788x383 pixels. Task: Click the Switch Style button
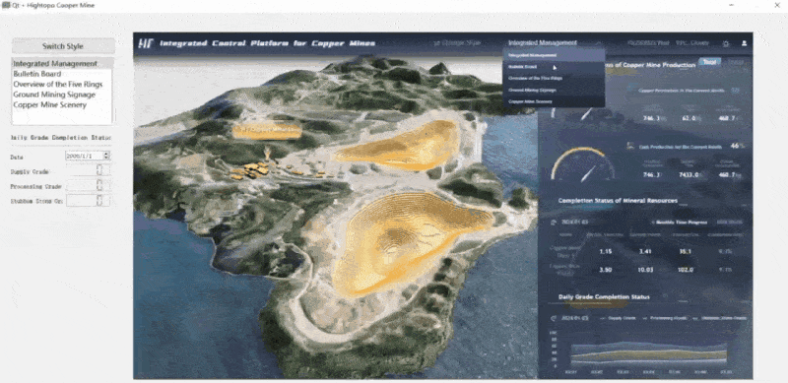click(x=63, y=46)
